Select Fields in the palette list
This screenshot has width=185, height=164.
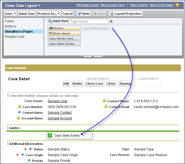click(9, 21)
